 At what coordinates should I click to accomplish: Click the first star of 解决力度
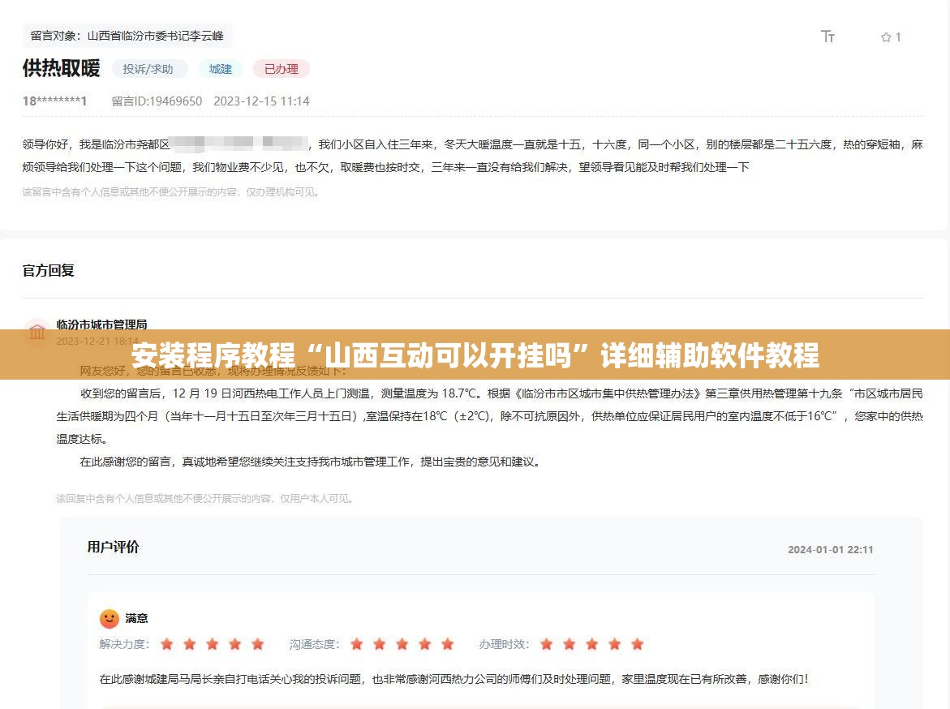(166, 643)
